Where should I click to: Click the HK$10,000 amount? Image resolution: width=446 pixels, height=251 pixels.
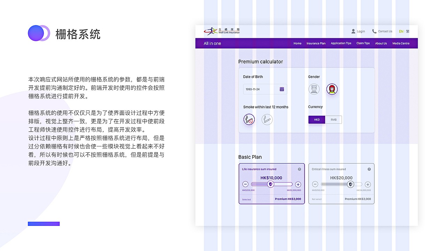click(x=271, y=178)
